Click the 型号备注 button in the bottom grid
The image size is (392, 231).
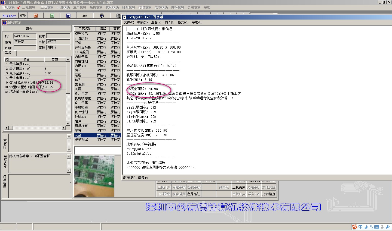pyautogui.click(x=194, y=194)
